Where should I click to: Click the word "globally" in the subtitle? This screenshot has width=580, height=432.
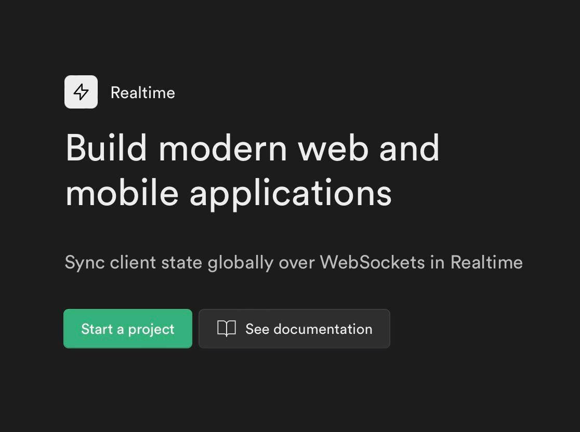[x=240, y=263]
